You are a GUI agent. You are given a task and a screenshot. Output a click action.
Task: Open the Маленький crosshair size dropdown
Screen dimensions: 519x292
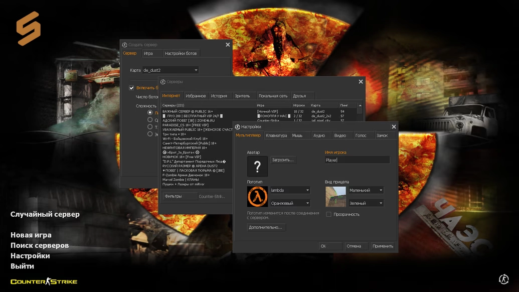point(366,190)
